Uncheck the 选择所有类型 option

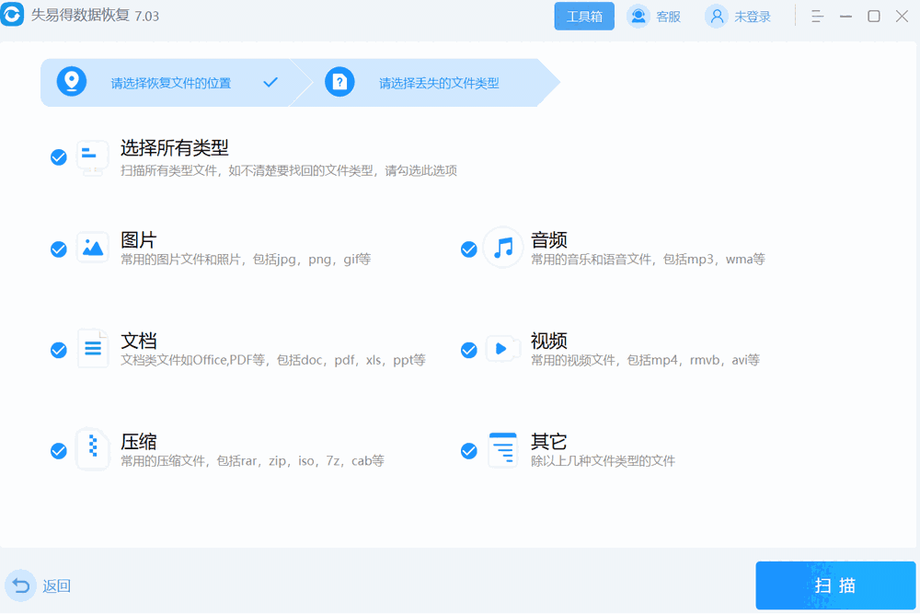pos(58,157)
